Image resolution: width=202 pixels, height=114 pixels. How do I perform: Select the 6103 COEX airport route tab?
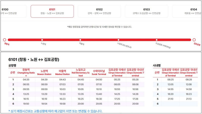pyautogui.click(x=146, y=11)
